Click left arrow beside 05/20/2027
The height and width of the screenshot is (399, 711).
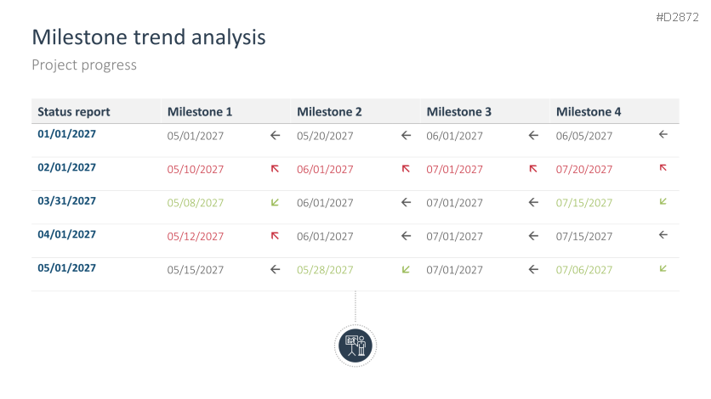coord(406,135)
